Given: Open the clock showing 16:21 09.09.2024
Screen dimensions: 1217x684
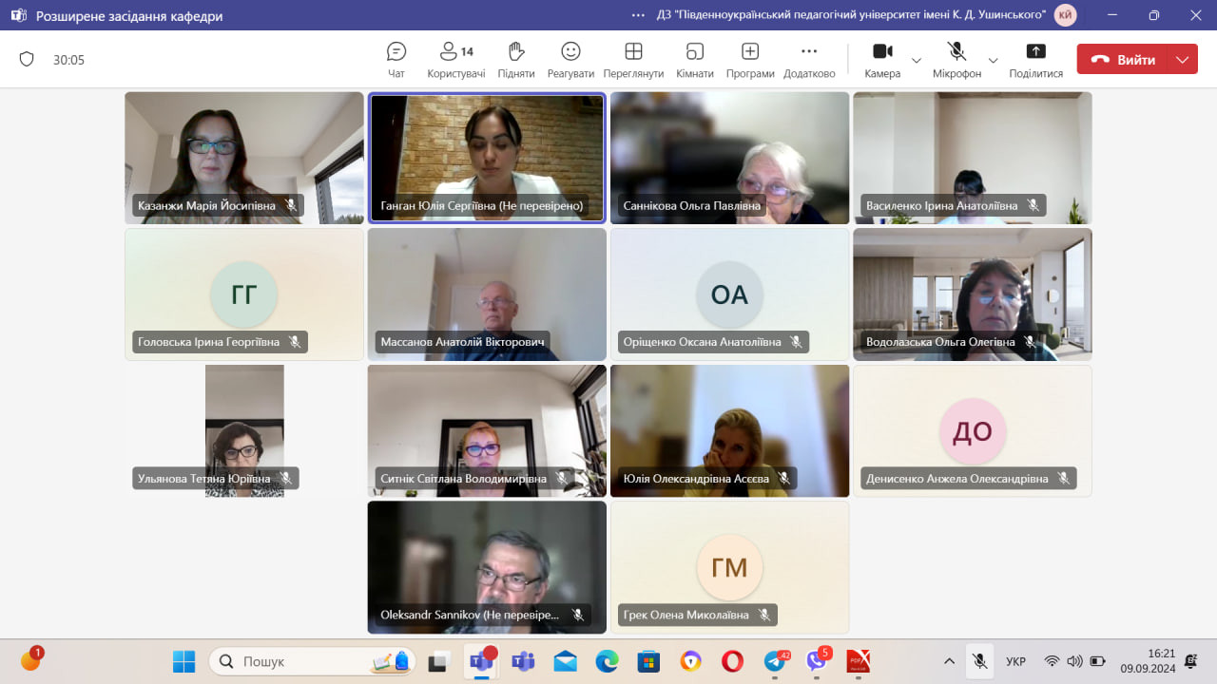Looking at the screenshot, I should point(1148,661).
